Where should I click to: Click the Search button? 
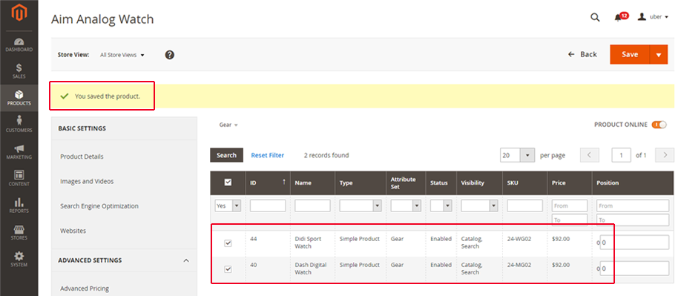(x=226, y=155)
